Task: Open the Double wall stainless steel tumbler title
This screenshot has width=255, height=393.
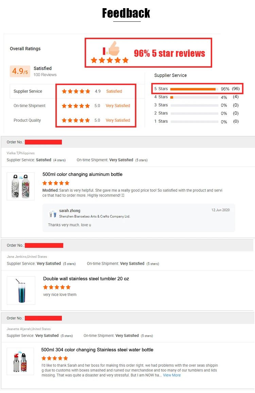Action: (x=86, y=279)
